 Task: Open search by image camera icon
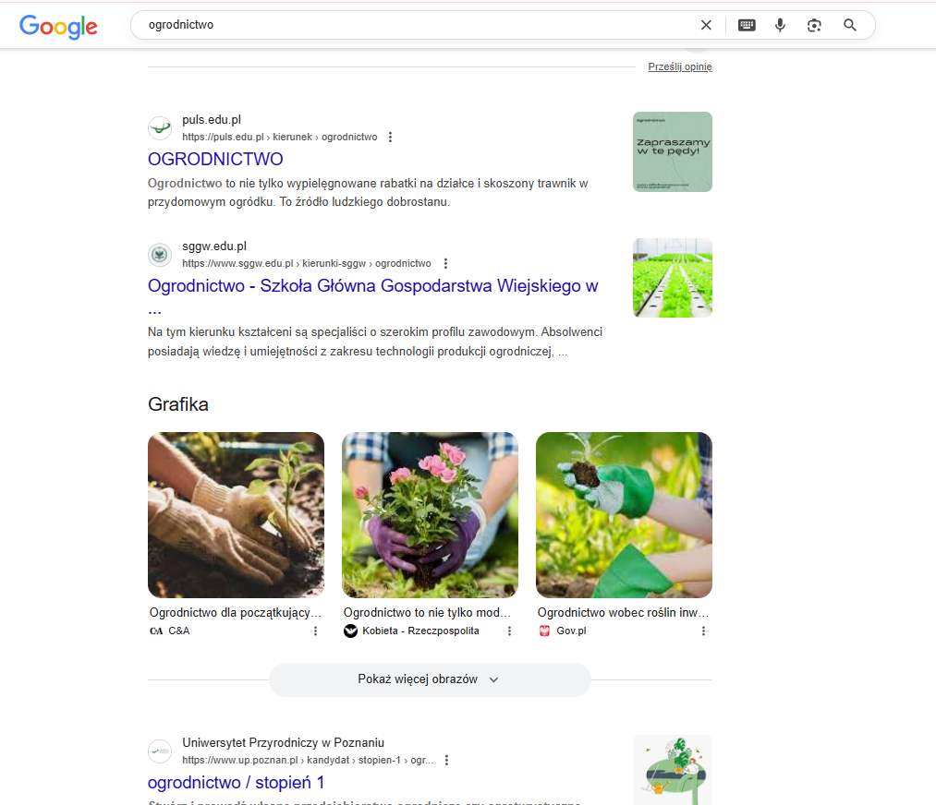coord(814,25)
